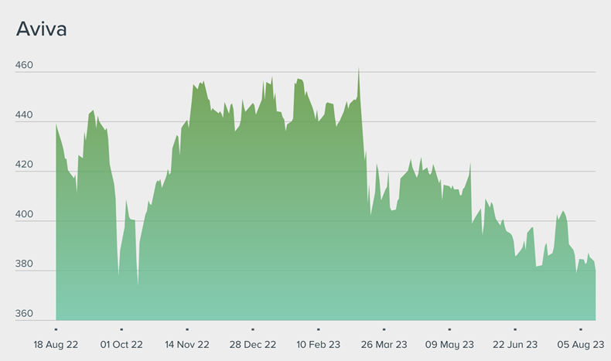
Task: Click the lowest trough in October 2022
Action: [x=138, y=284]
